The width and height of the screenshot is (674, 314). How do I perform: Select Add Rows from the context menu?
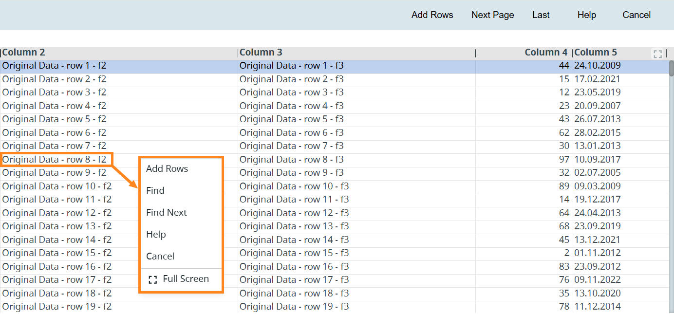(x=167, y=169)
